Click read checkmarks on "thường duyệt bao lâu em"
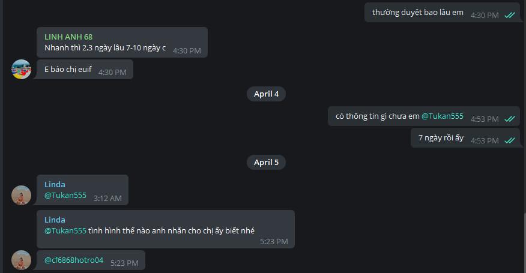 (510, 15)
